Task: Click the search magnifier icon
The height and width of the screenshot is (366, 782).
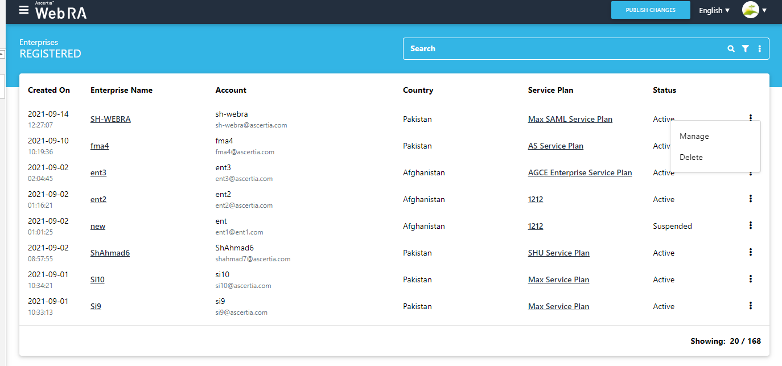Action: point(731,49)
